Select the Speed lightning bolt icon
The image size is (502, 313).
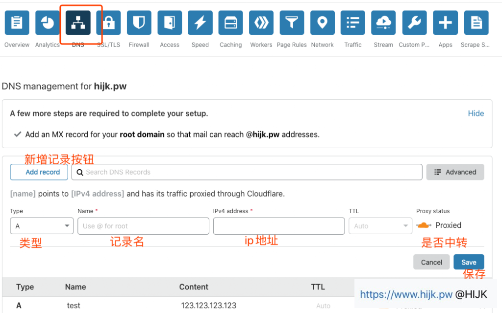200,22
